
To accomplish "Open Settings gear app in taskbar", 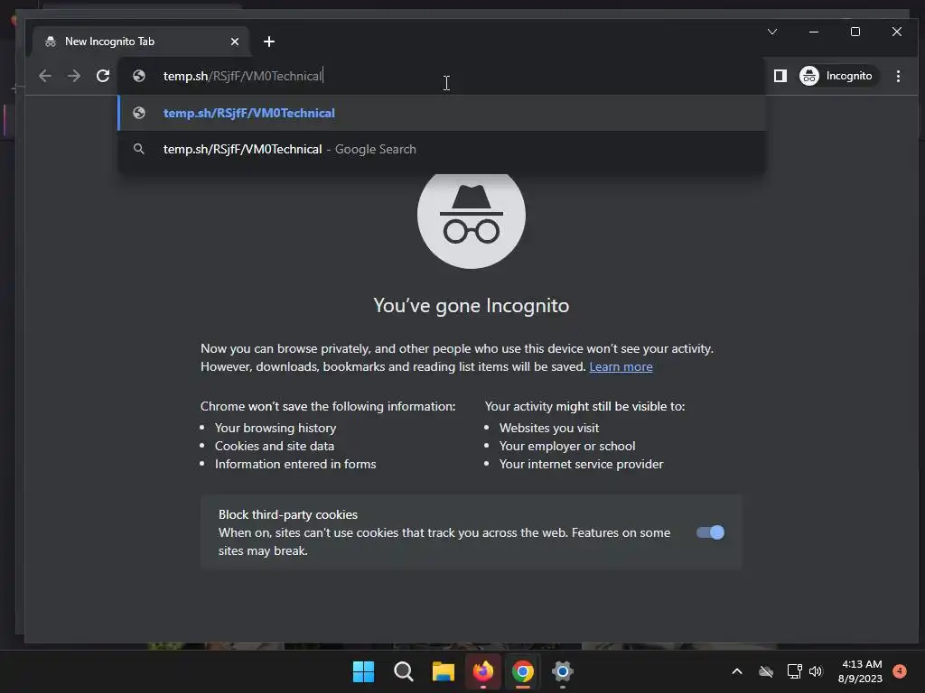I will (563, 671).
